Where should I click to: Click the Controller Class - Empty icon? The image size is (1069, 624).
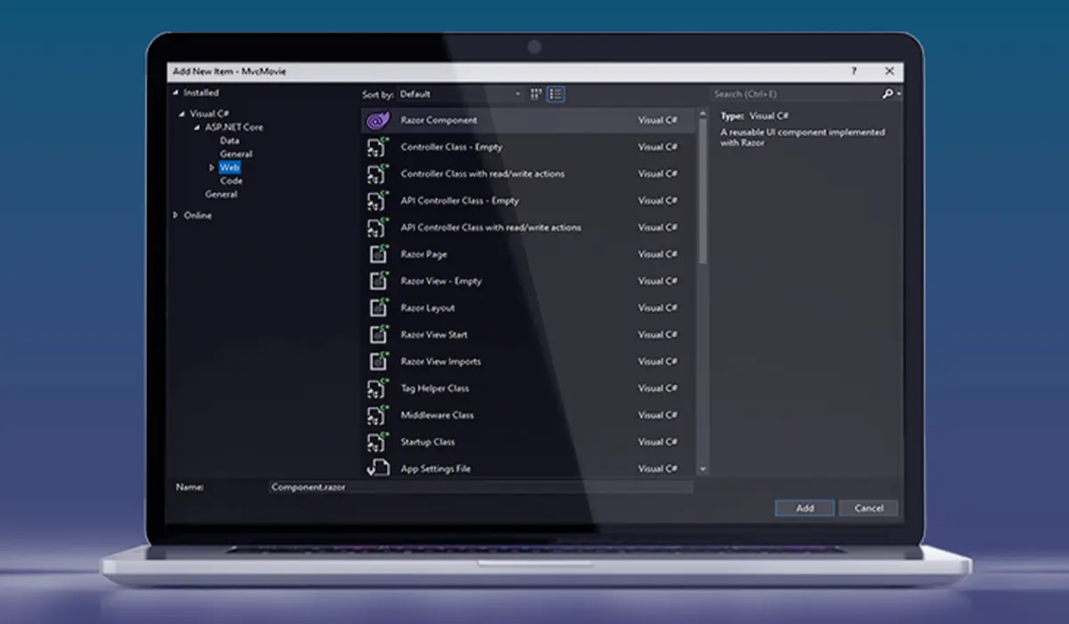tap(378, 147)
